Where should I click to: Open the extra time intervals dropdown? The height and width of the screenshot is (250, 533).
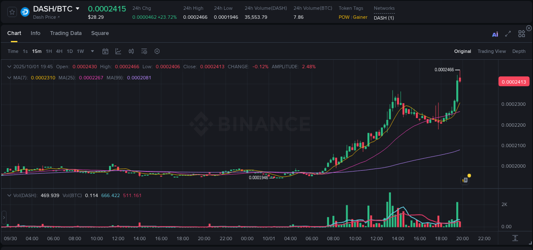(92, 51)
